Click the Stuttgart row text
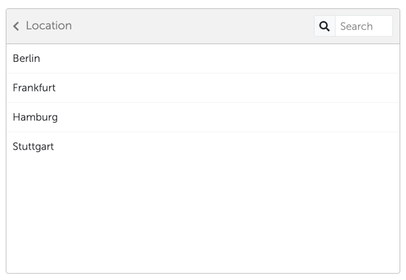Screen dimensions: 406x280 point(33,147)
